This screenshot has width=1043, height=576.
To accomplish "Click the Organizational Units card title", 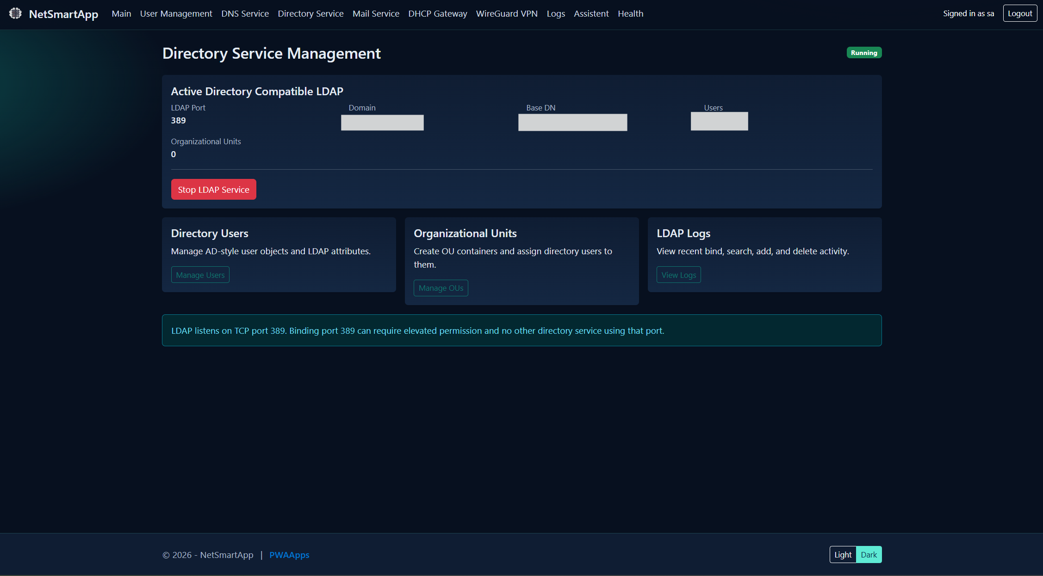I will pyautogui.click(x=465, y=233).
